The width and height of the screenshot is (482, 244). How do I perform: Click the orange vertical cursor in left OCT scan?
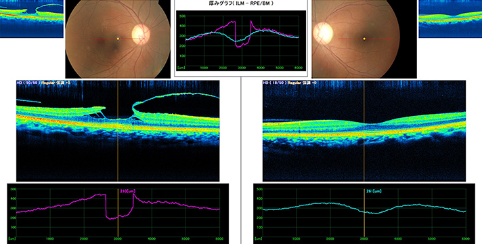coord(118,131)
